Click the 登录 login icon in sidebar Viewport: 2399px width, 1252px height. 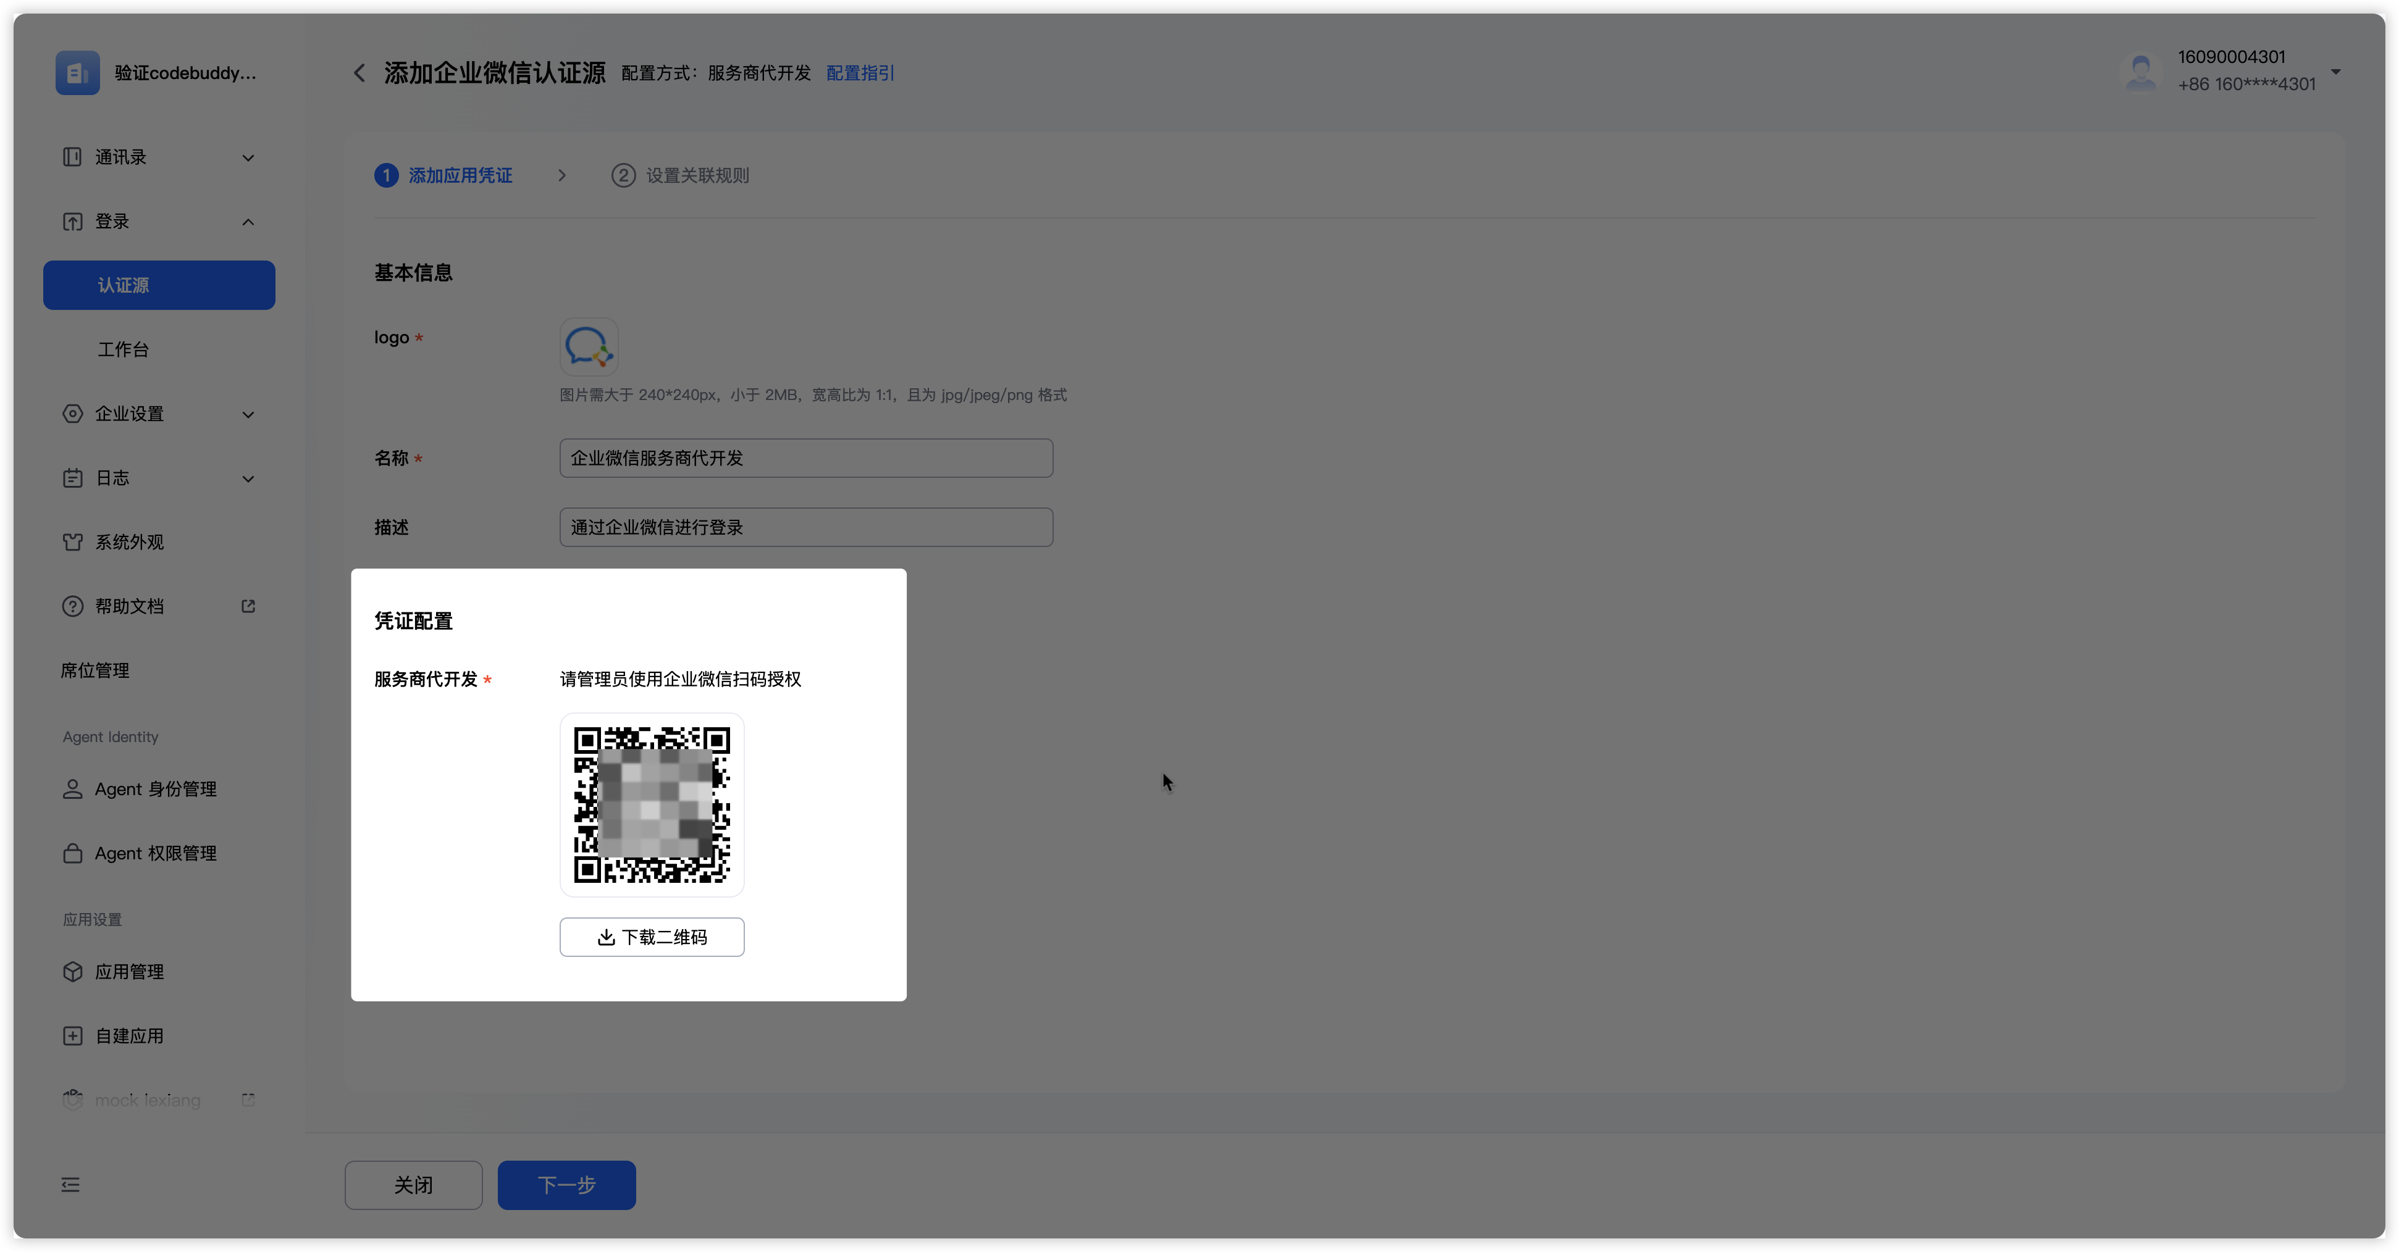[x=72, y=220]
